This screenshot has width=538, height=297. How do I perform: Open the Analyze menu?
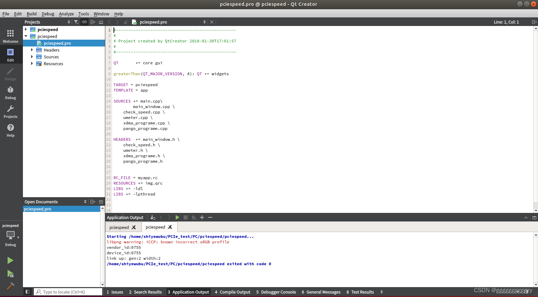point(66,14)
